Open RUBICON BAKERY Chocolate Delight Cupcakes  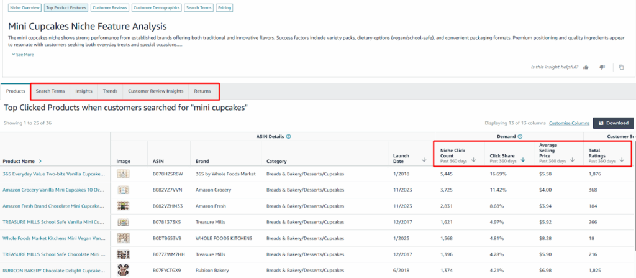53,271
